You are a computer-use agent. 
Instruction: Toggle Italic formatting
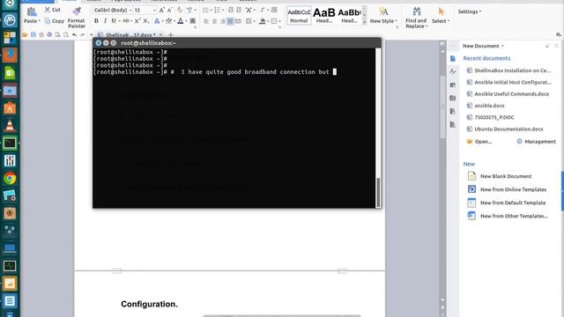(x=105, y=21)
